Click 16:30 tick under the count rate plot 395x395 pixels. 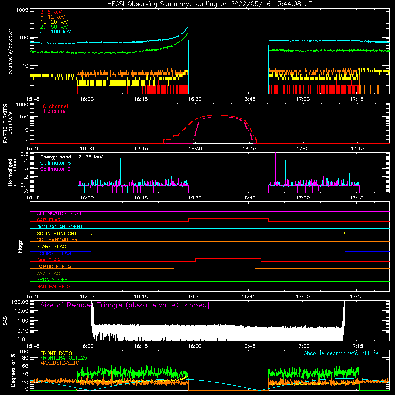point(195,99)
